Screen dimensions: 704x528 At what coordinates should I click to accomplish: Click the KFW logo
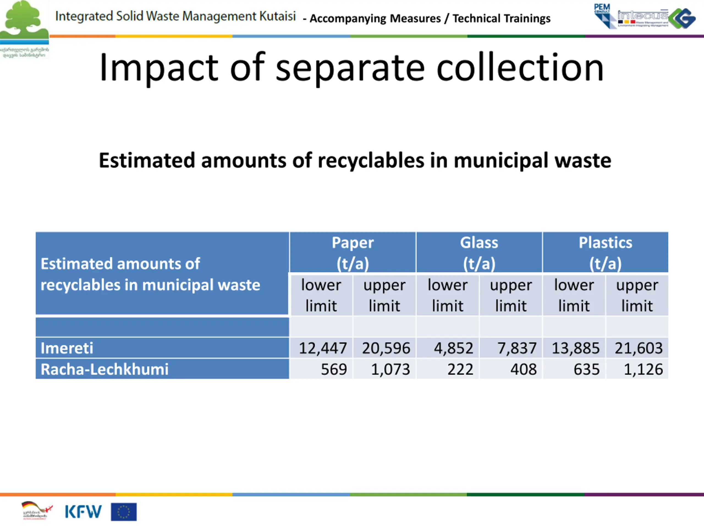83,512
